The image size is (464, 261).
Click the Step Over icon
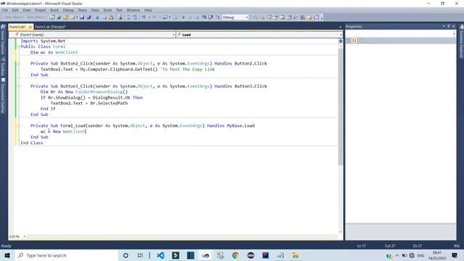(x=211, y=17)
